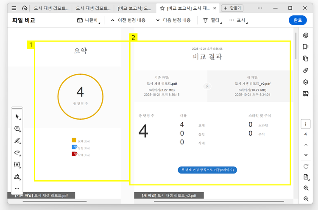
Task: Click the 비교 결과 heading
Action: [207, 56]
